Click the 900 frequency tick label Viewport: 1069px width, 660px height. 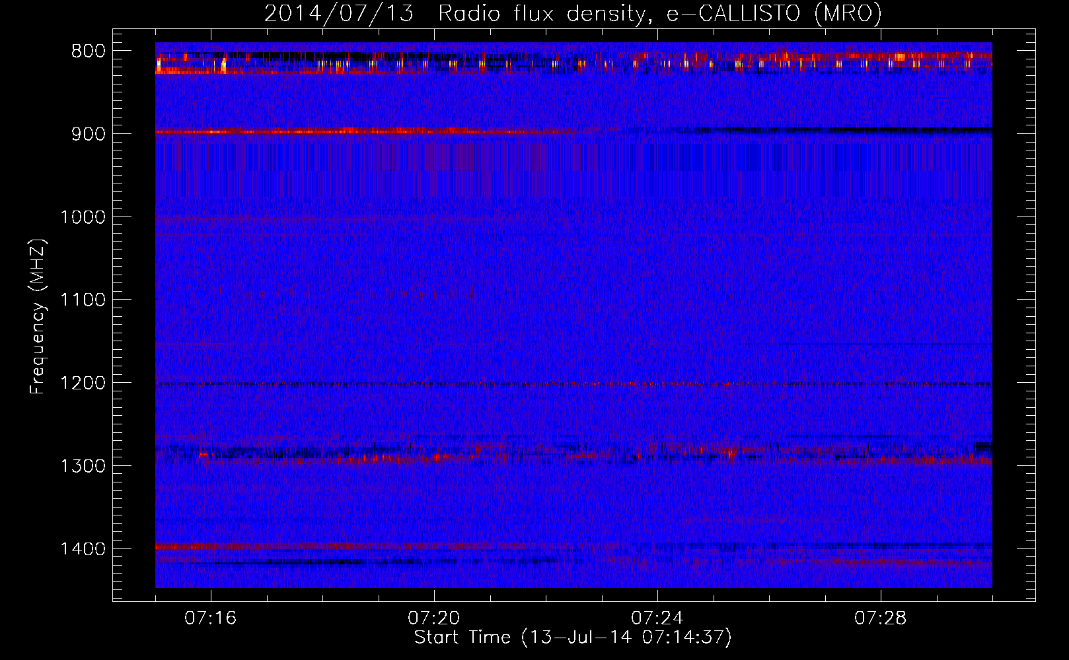[88, 134]
